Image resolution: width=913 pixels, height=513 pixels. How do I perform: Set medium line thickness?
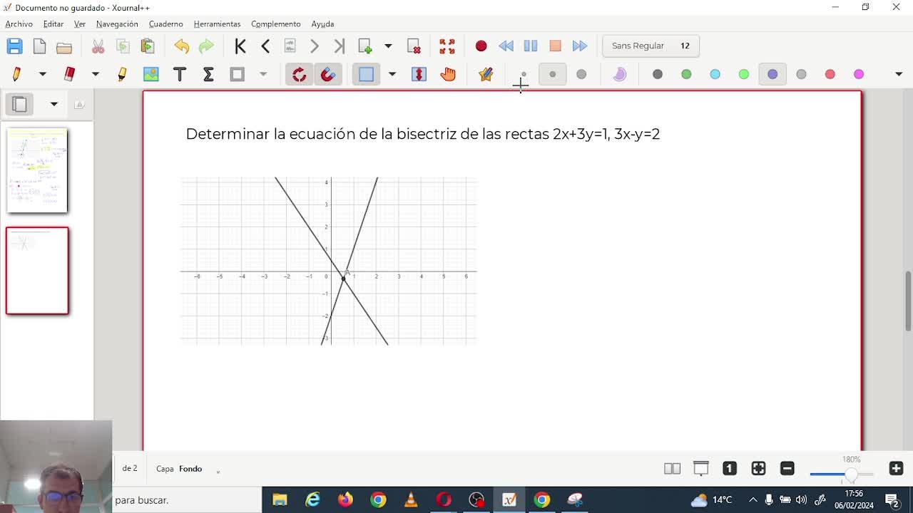tap(552, 74)
